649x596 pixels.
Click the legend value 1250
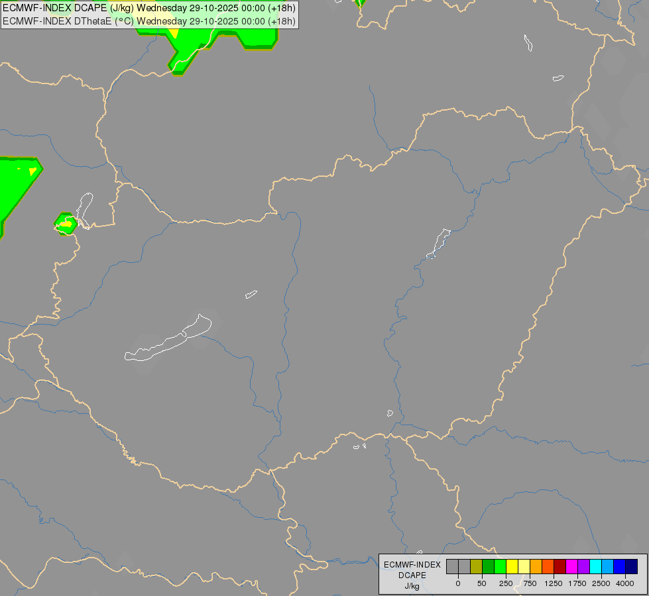(x=554, y=583)
